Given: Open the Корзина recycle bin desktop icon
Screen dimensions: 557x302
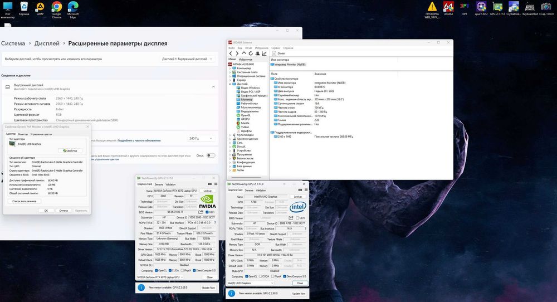Looking at the screenshot, I should coord(24,8).
